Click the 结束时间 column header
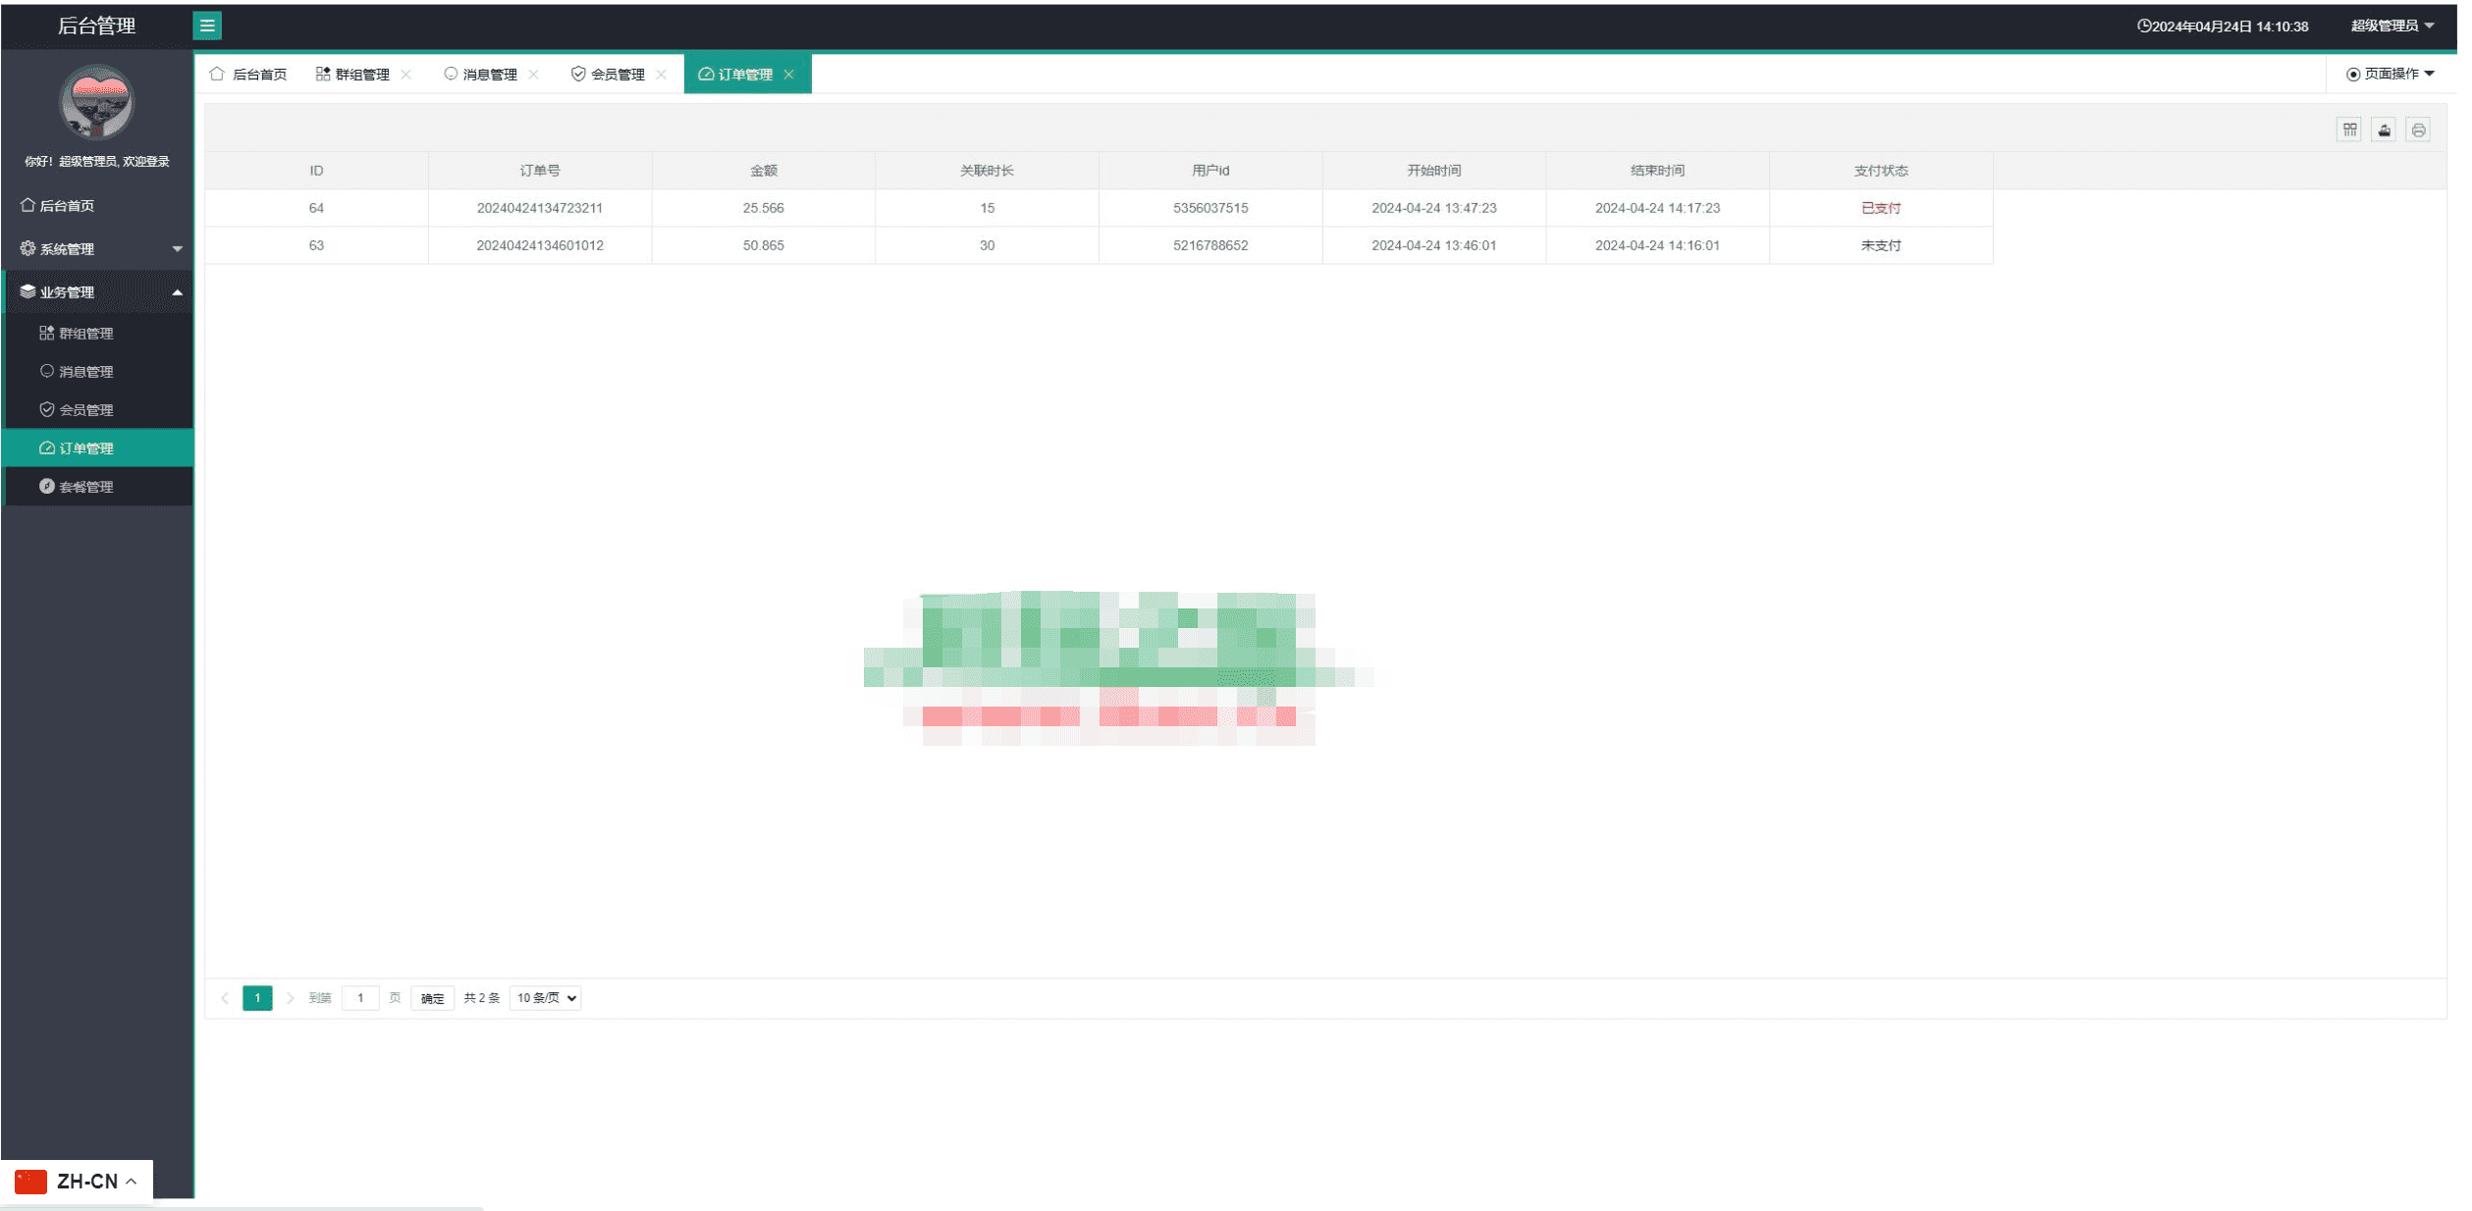2472x1211 pixels. [x=1658, y=171]
